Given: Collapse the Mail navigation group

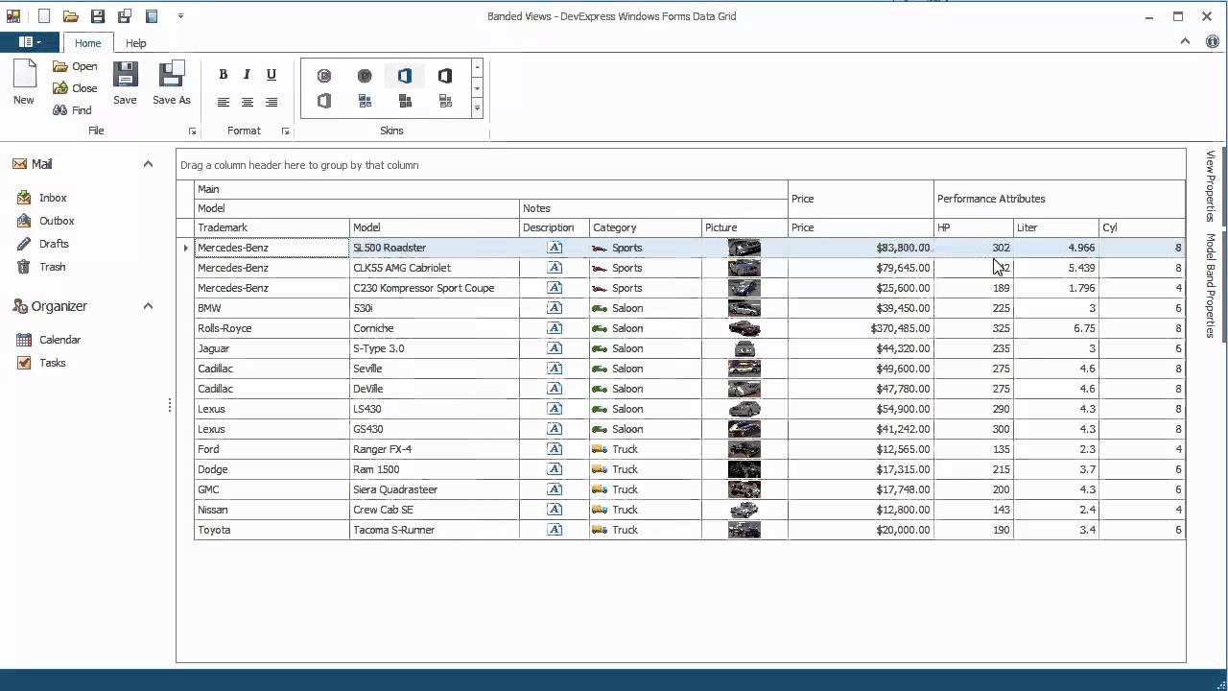Looking at the screenshot, I should click(x=148, y=164).
